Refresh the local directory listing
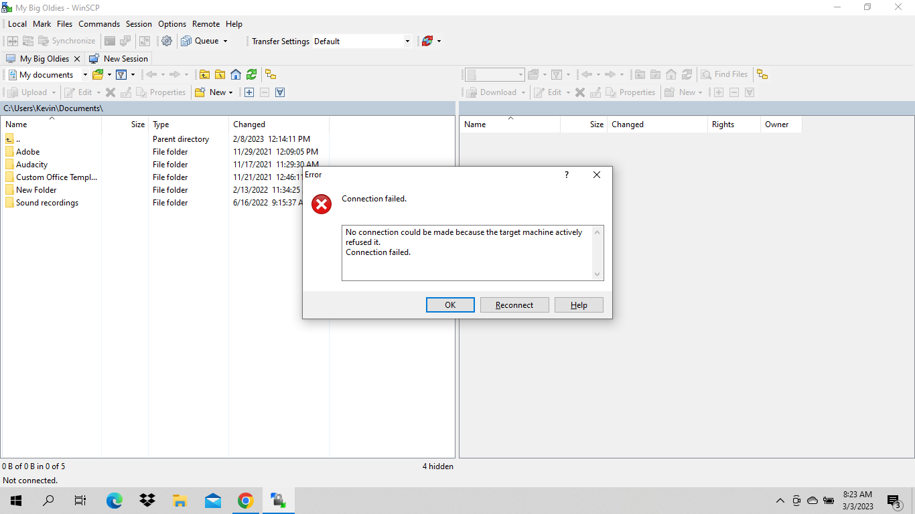Screen dimensions: 915x514 pyautogui.click(x=251, y=74)
